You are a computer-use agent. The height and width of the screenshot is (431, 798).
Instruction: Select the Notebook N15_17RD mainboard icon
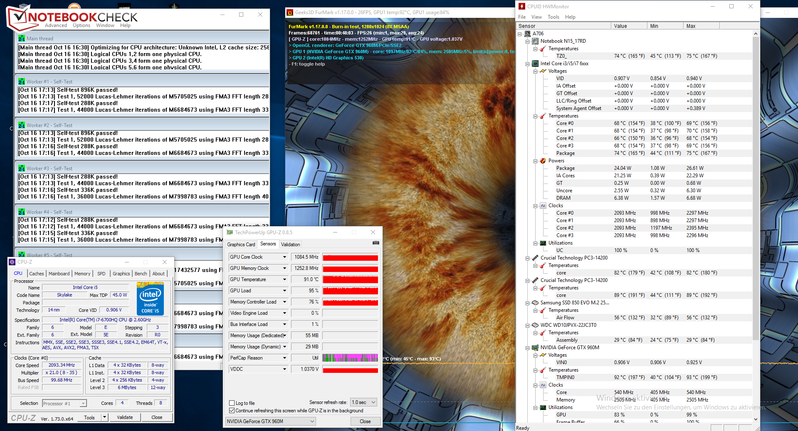coord(535,41)
